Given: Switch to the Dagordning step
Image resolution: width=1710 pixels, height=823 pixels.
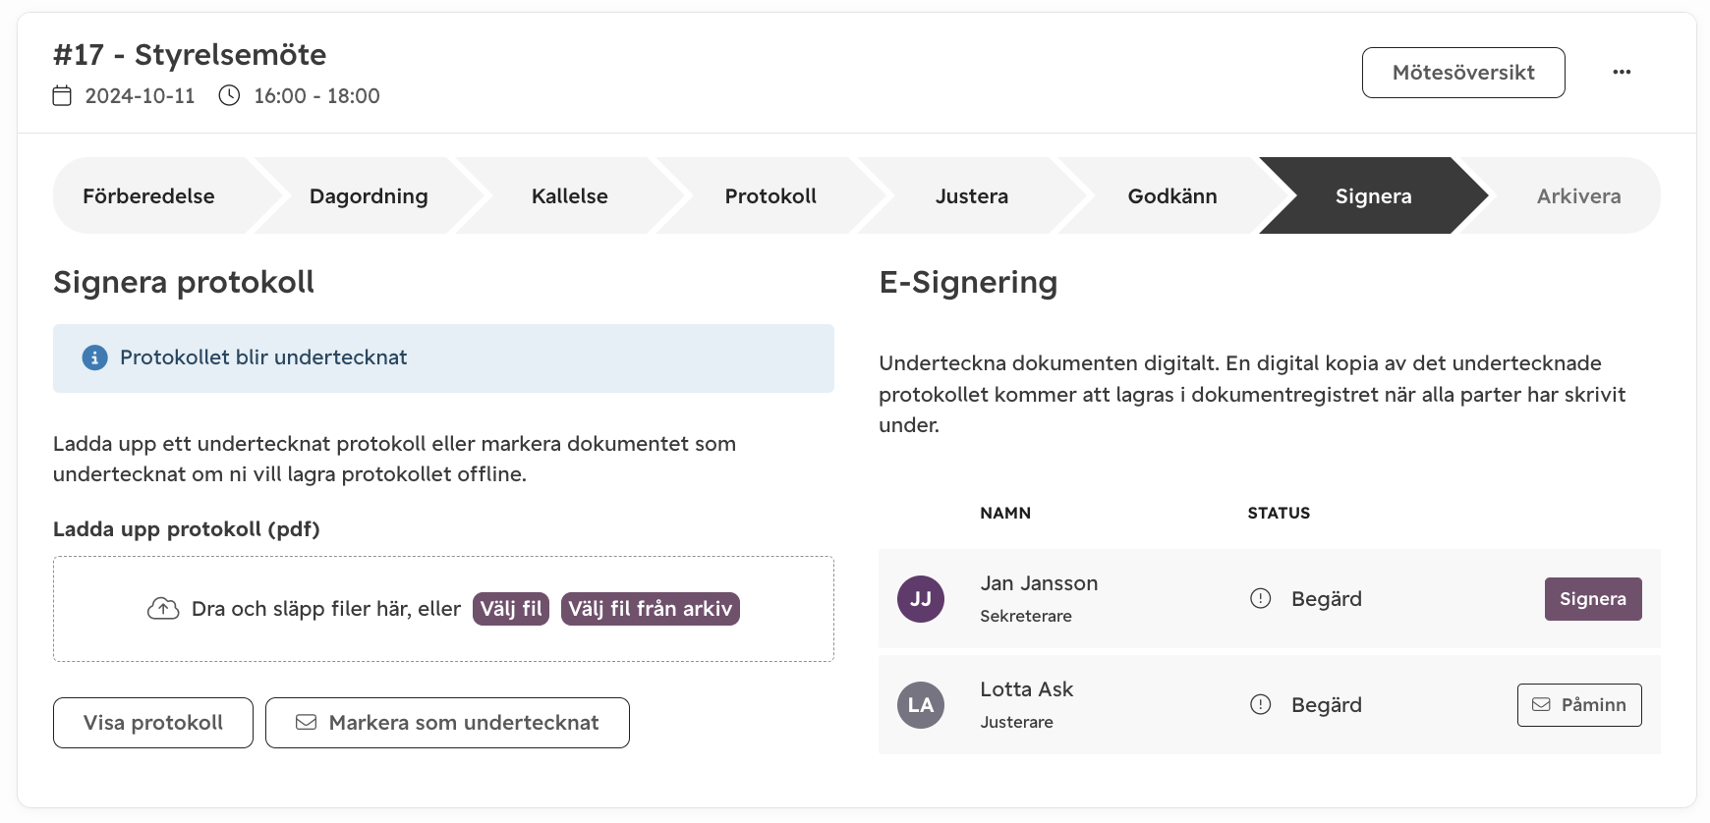Looking at the screenshot, I should [x=369, y=195].
